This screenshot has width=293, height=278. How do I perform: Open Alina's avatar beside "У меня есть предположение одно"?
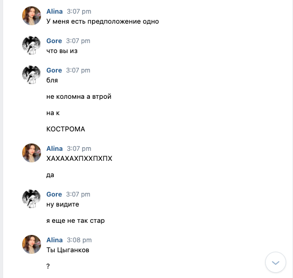(x=32, y=16)
